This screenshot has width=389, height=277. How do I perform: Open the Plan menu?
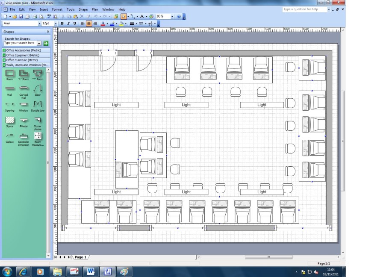click(94, 9)
